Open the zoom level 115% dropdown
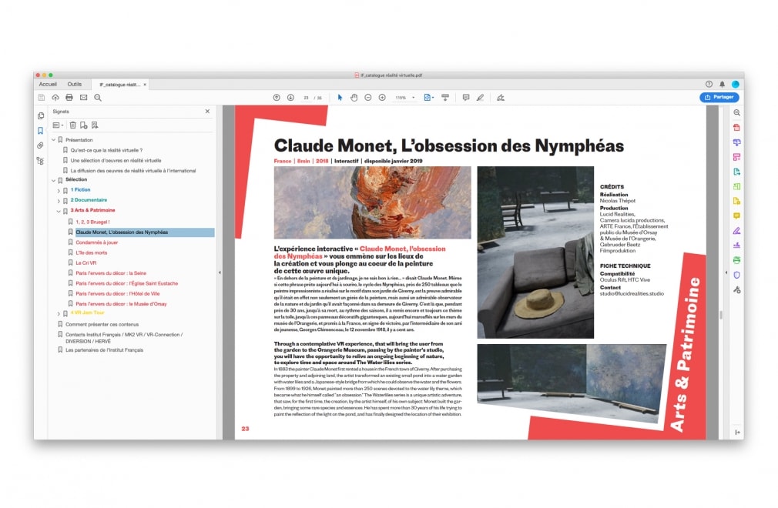Screen dimensions: 778x508 [x=413, y=98]
